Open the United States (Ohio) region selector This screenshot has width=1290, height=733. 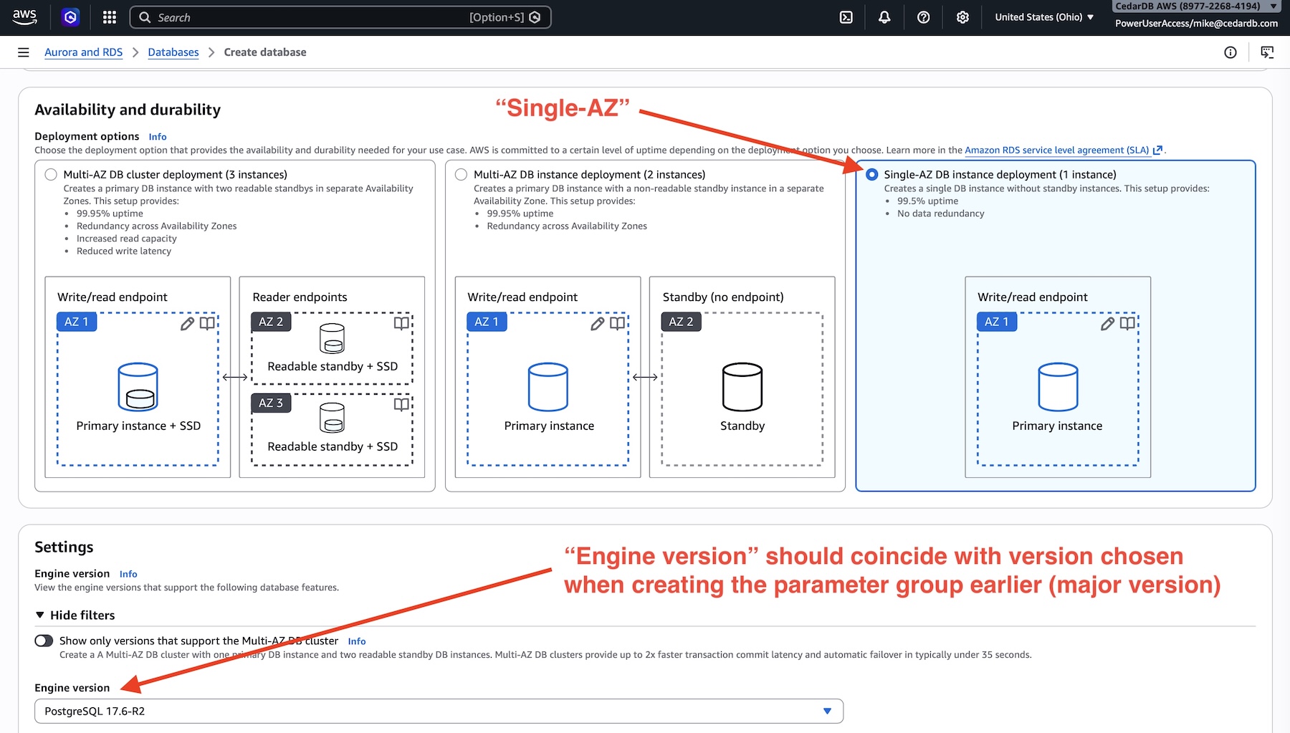1043,17
